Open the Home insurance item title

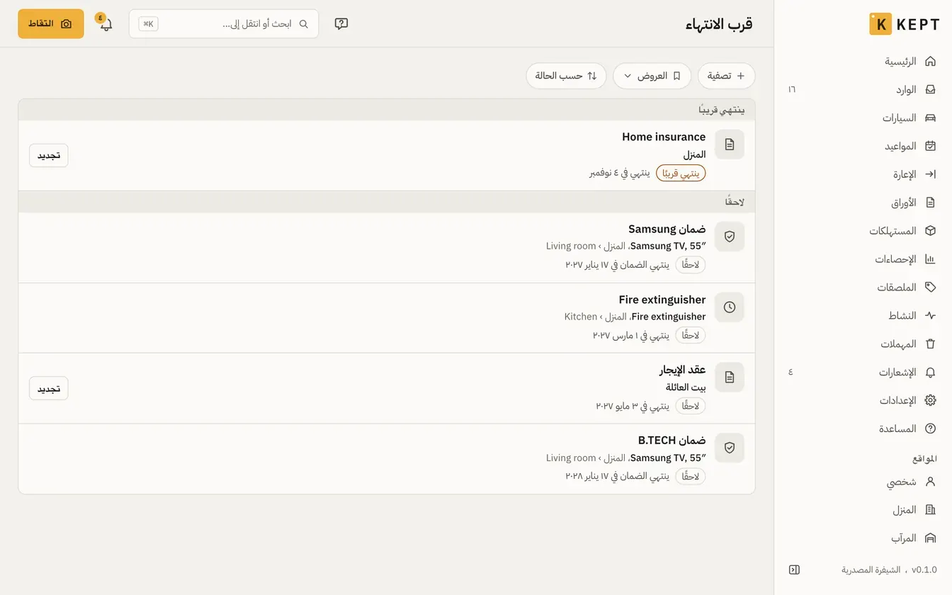pyautogui.click(x=664, y=137)
